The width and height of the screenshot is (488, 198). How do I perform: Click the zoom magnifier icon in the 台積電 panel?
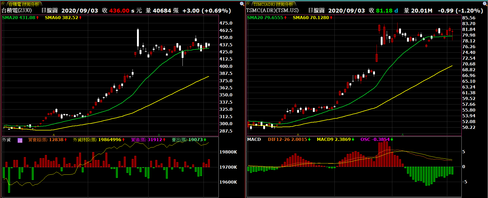[242, 4]
